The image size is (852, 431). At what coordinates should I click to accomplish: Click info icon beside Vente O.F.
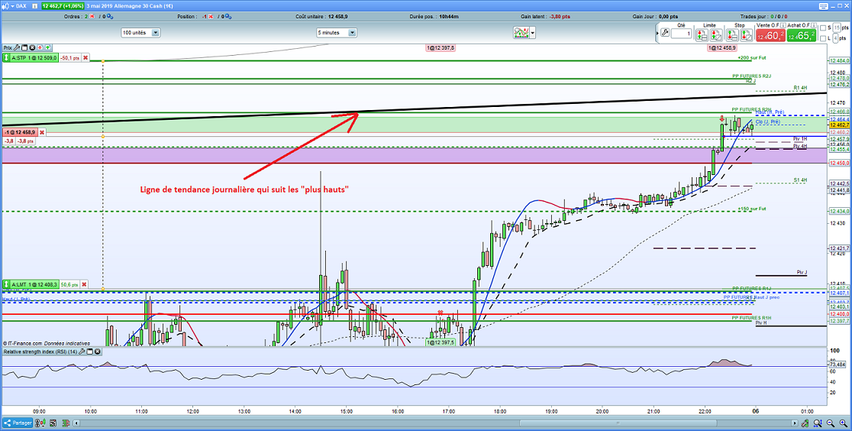[x=783, y=25]
